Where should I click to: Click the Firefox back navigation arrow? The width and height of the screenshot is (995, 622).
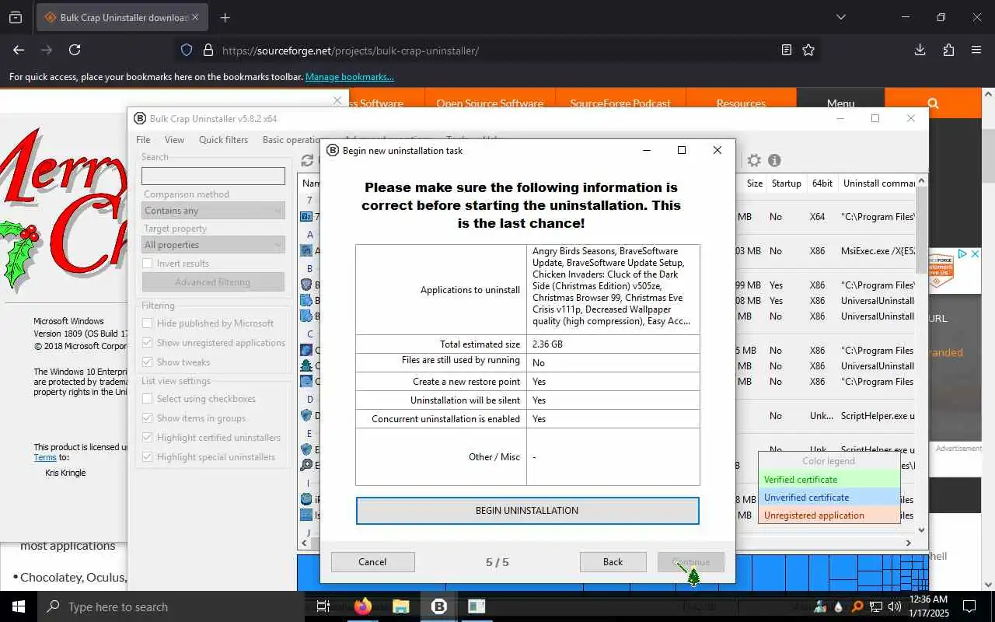(x=19, y=50)
